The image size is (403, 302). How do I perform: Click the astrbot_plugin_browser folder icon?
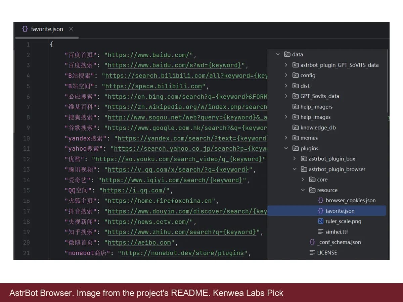tap(304, 169)
